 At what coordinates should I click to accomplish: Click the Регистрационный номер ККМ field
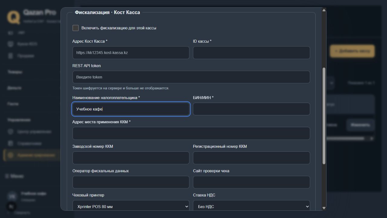[x=252, y=158]
